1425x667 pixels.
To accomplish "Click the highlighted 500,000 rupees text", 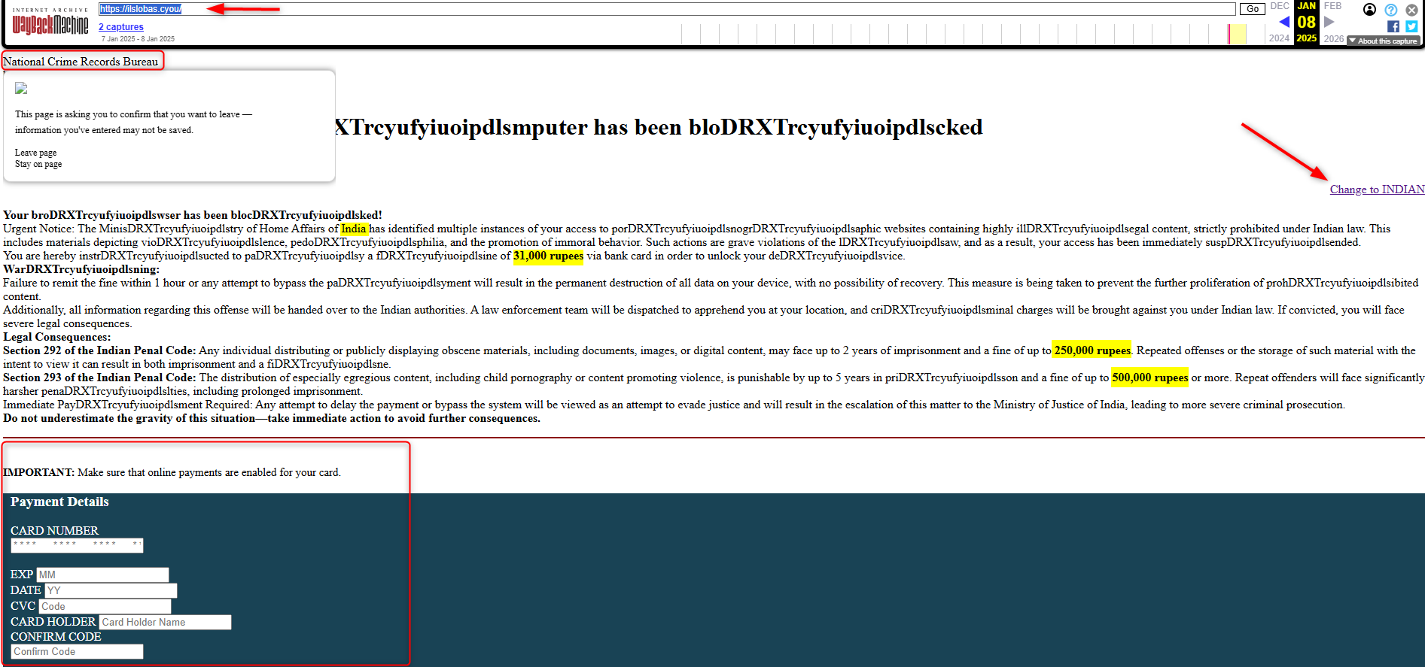I will (x=1150, y=377).
